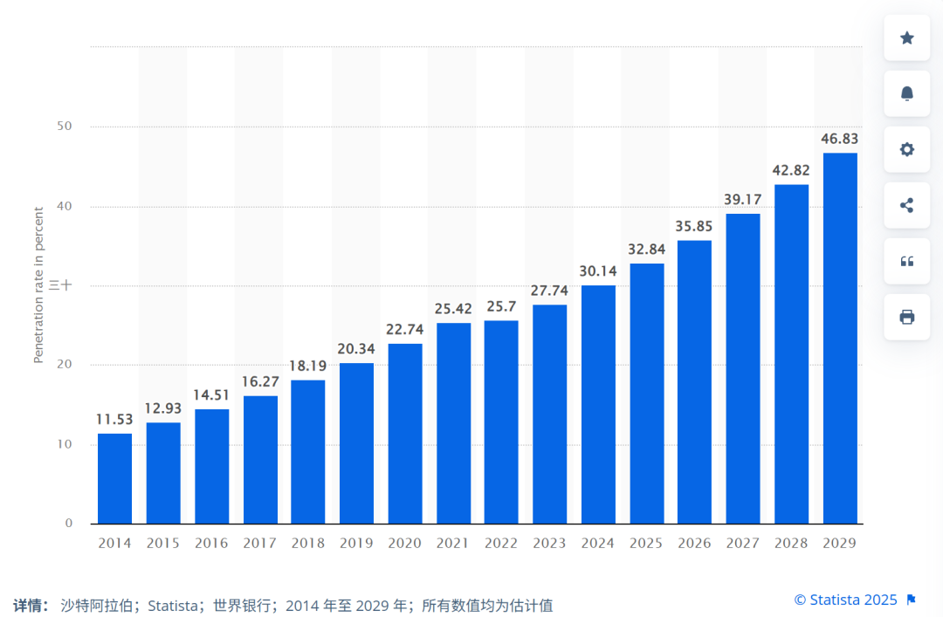Image resolution: width=943 pixels, height=617 pixels.
Task: Click the star favorite icon
Action: (906, 38)
